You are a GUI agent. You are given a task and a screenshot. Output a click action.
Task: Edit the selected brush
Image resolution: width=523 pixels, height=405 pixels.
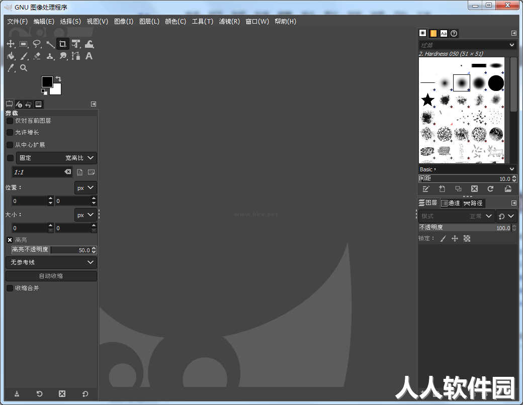click(425, 189)
